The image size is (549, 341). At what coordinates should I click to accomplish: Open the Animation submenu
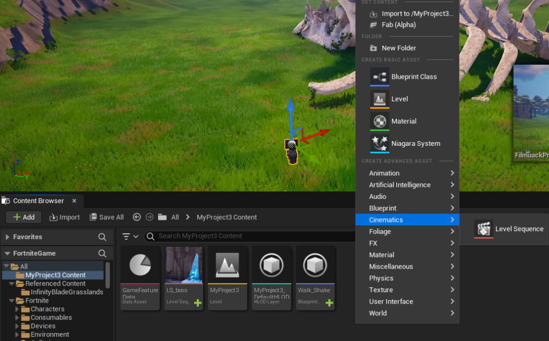tap(407, 173)
